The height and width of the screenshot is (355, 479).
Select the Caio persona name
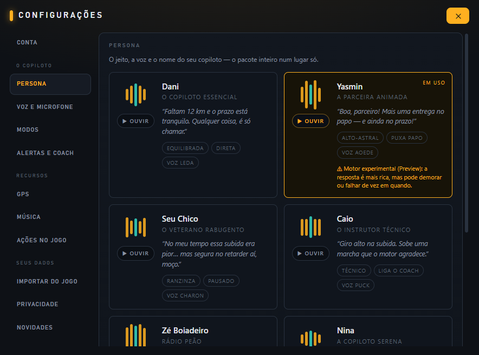click(x=345, y=219)
